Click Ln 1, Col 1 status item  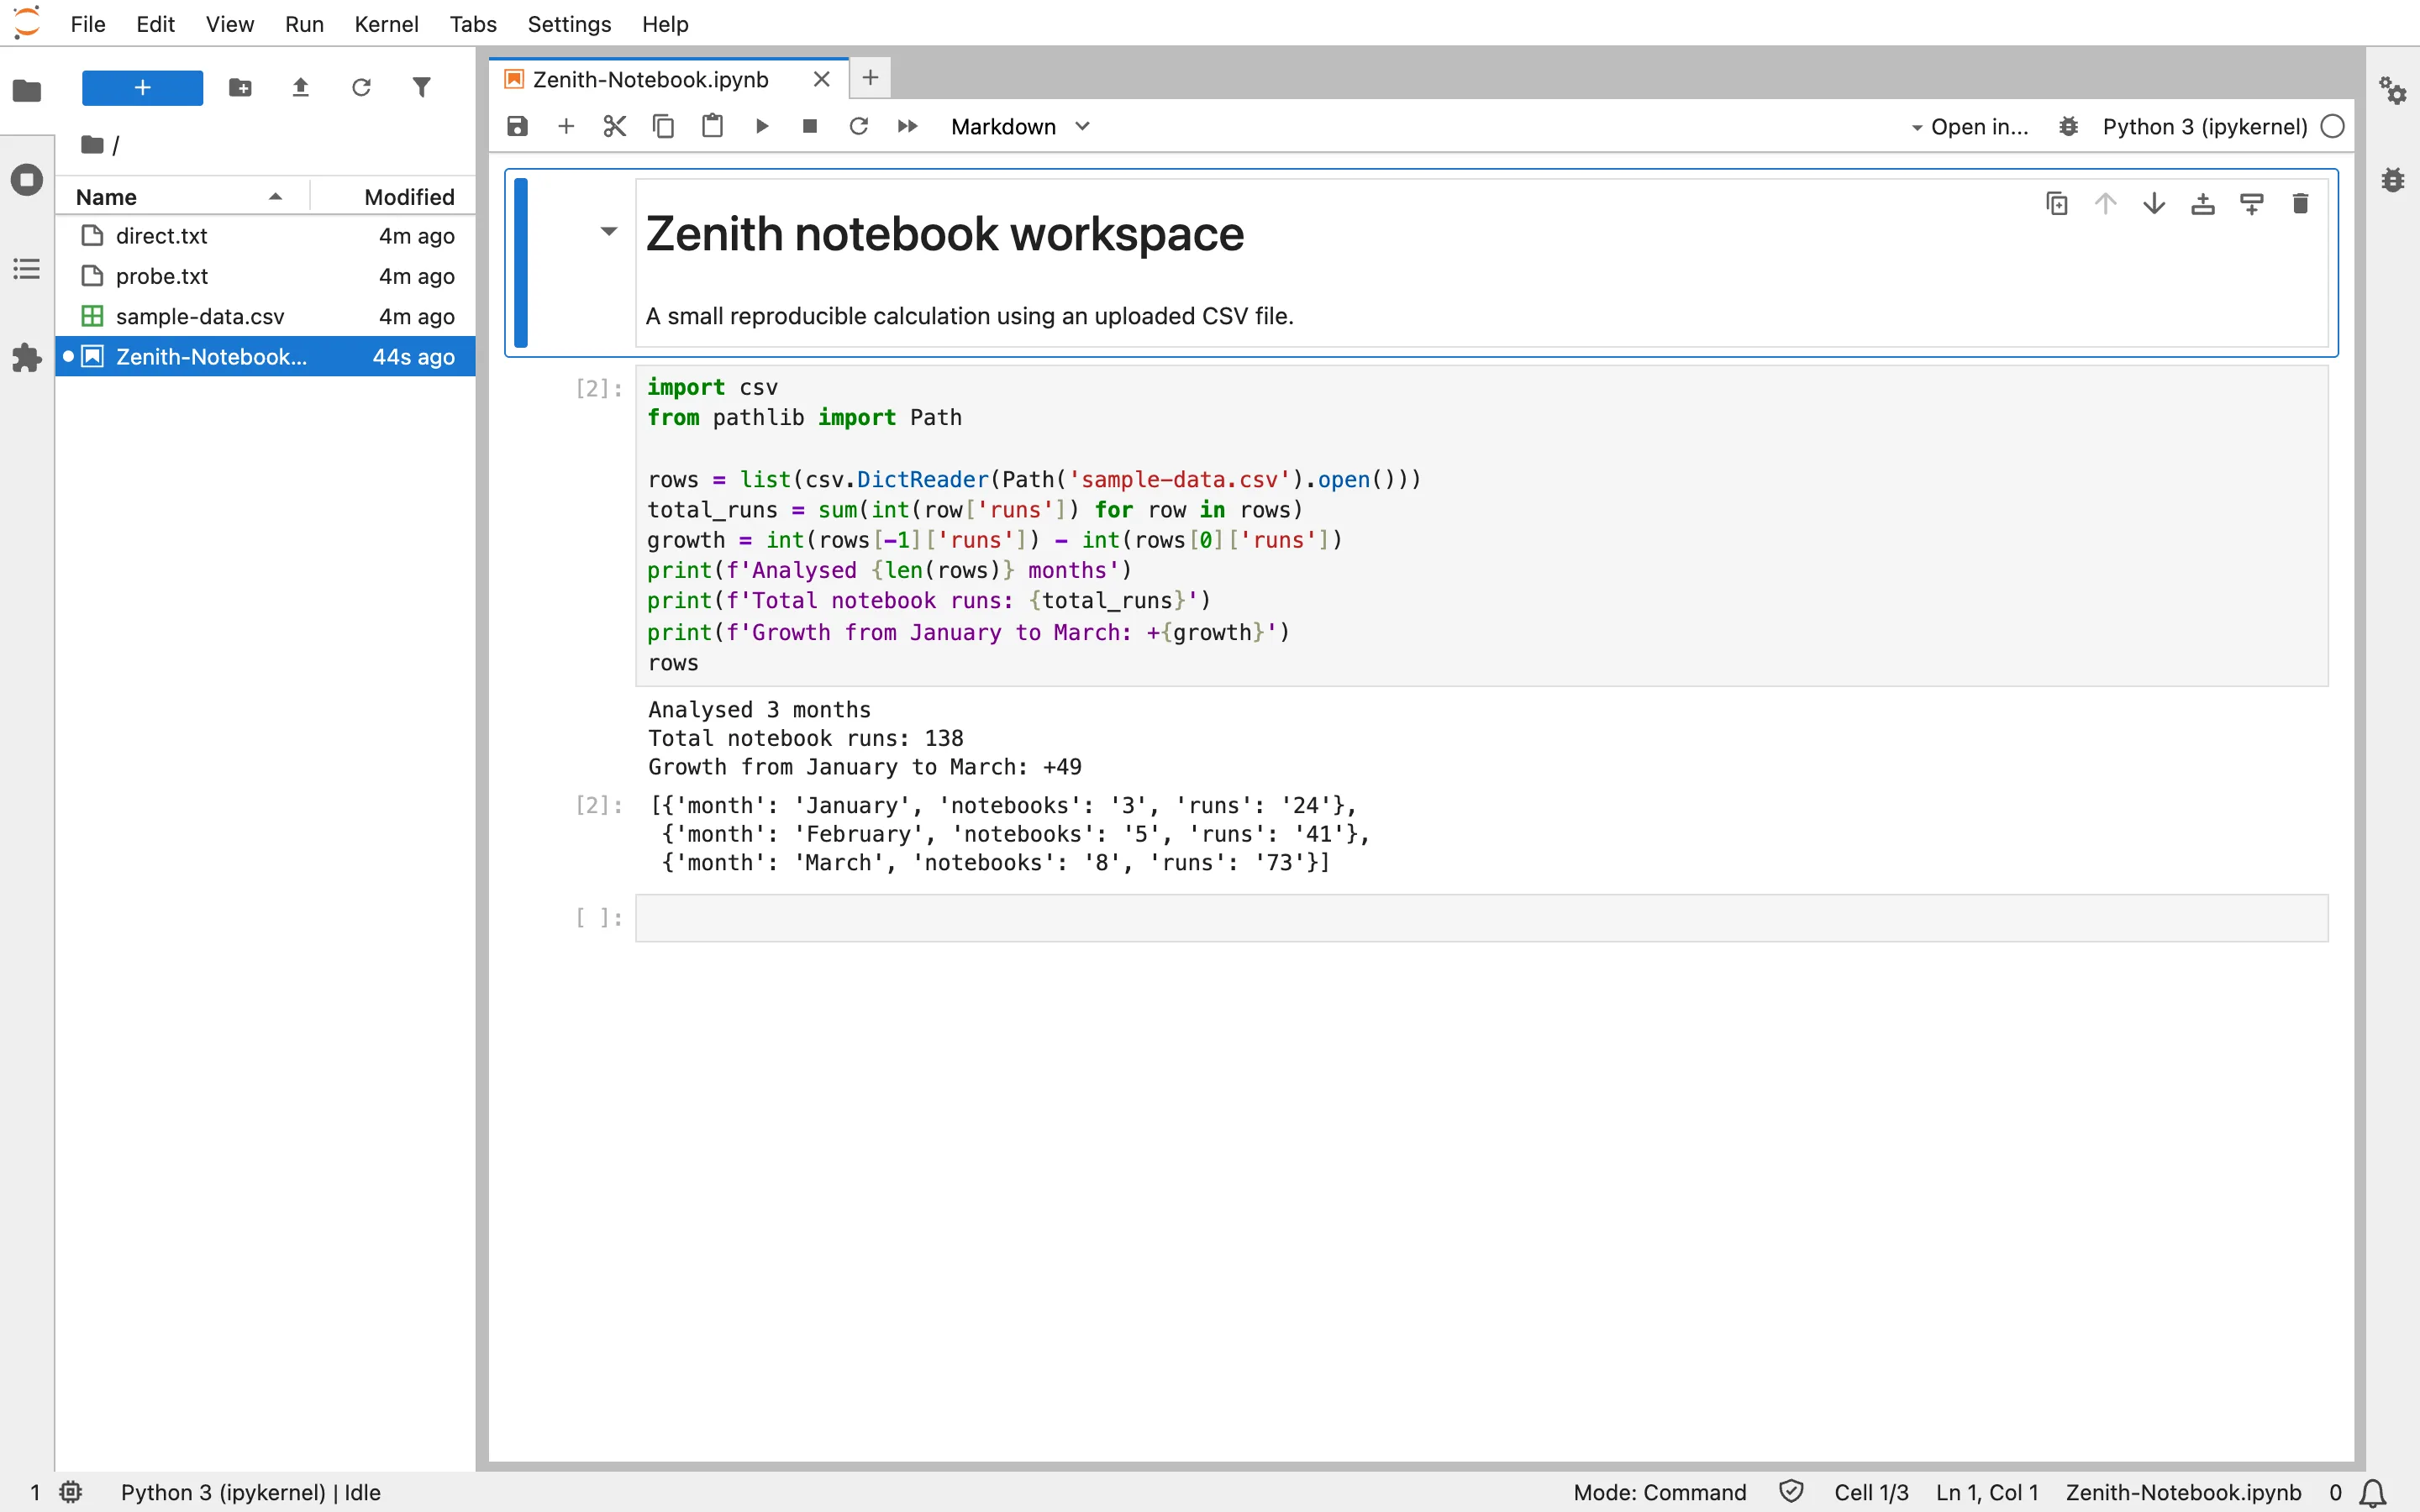[x=1987, y=1492]
